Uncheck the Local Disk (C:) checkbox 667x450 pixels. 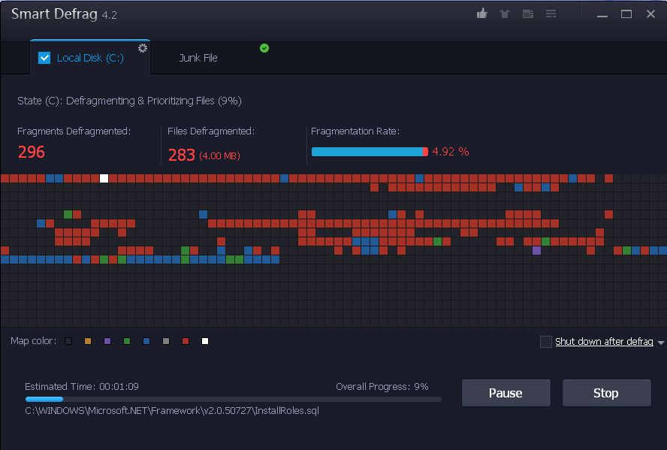coord(44,58)
